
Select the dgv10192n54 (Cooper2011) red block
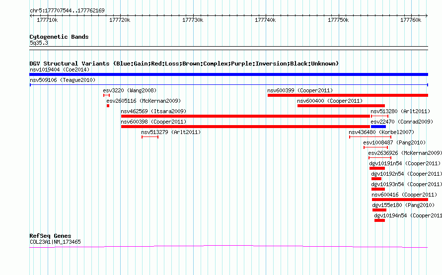tap(376, 179)
